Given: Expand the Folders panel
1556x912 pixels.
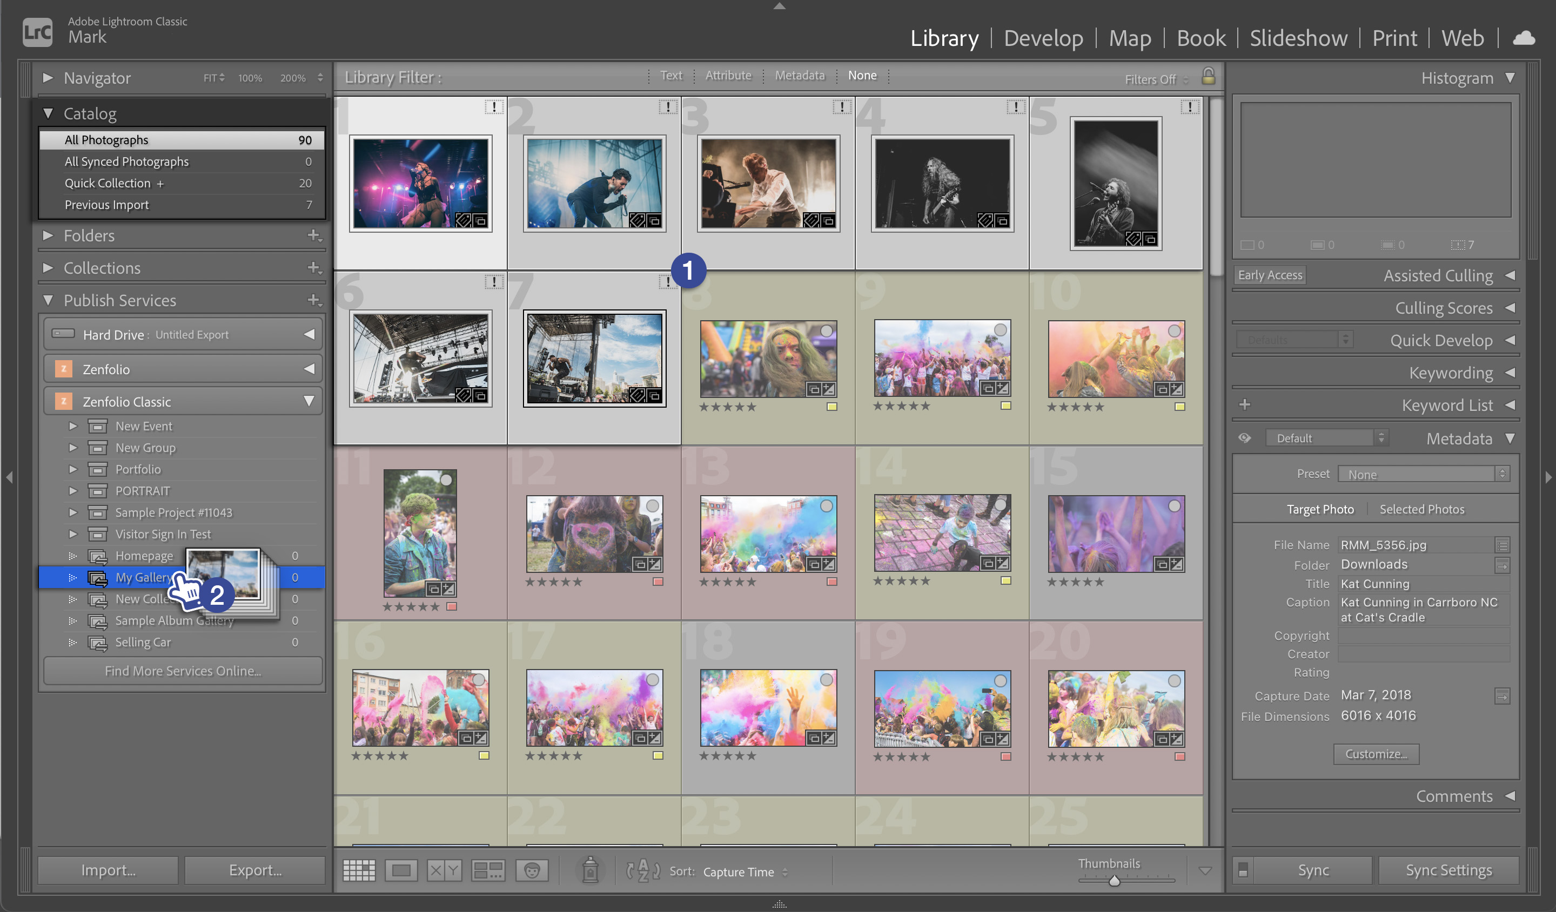Looking at the screenshot, I should (48, 235).
